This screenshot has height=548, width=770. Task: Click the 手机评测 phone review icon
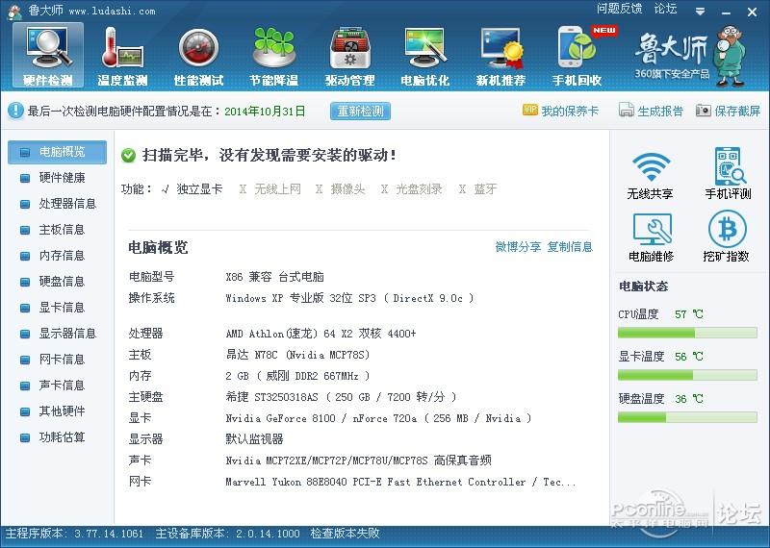[728, 174]
